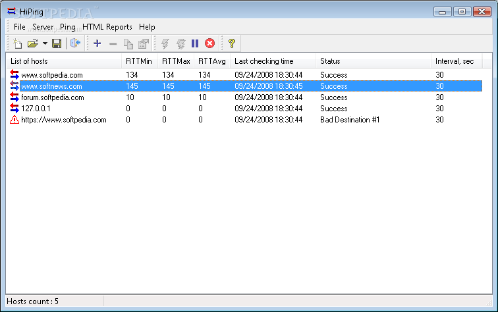This screenshot has width=498, height=312.
Task: Expand the Open dropdown arrow
Action: click(45, 43)
